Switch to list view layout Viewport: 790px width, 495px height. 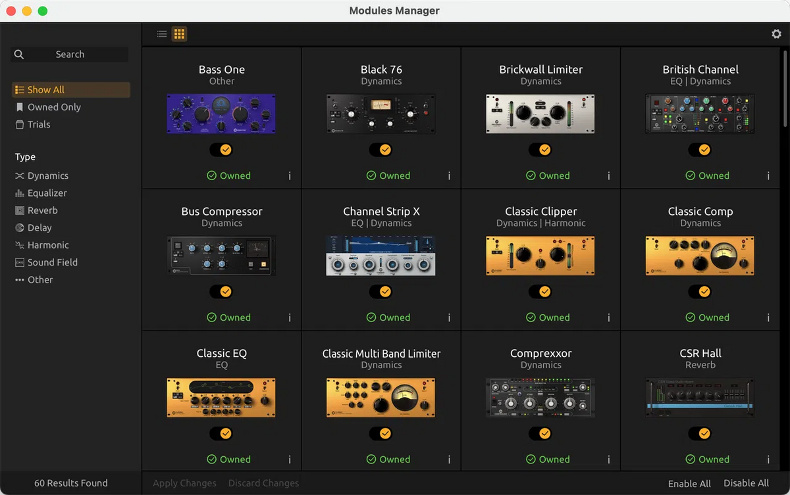point(161,34)
